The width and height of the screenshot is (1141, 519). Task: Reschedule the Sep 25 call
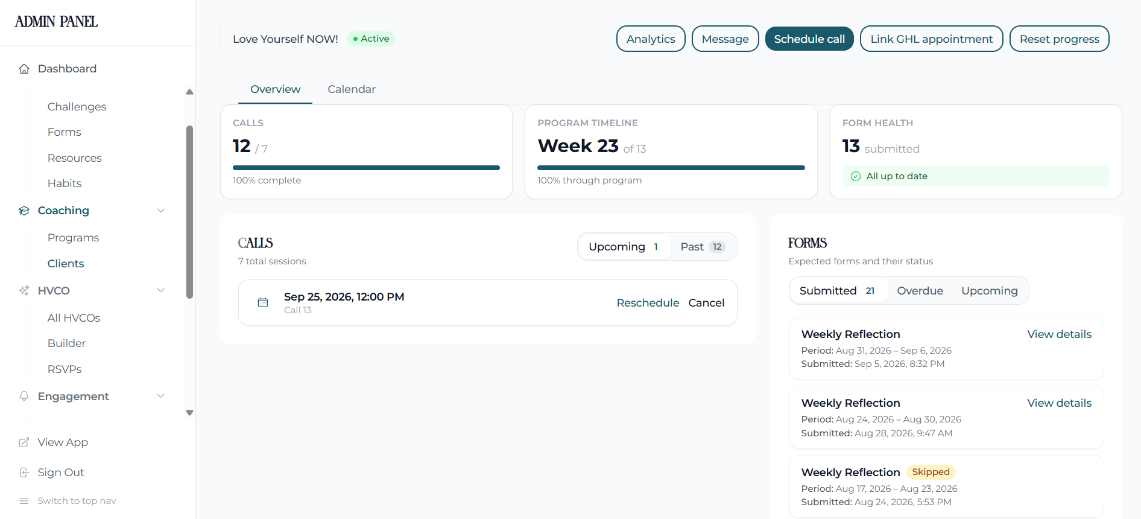point(648,303)
